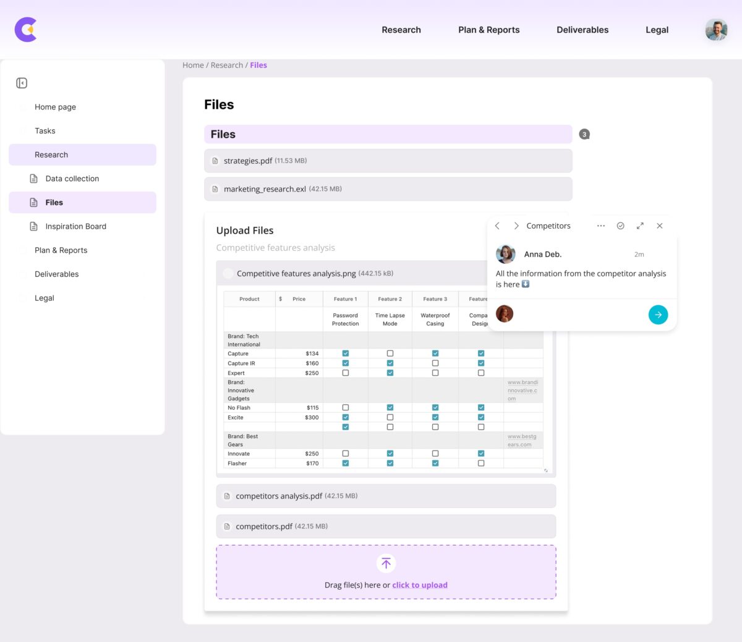Screen dimensions: 742x642
Task: Click the upload arrow in the drag-drop zone
Action: pyautogui.click(x=386, y=563)
